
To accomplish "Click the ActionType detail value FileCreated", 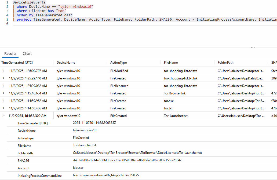I will pyautogui.click(x=81, y=137).
